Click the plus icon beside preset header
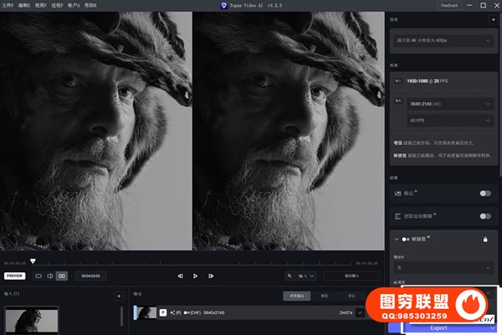This screenshot has width=502, height=335. (493, 19)
